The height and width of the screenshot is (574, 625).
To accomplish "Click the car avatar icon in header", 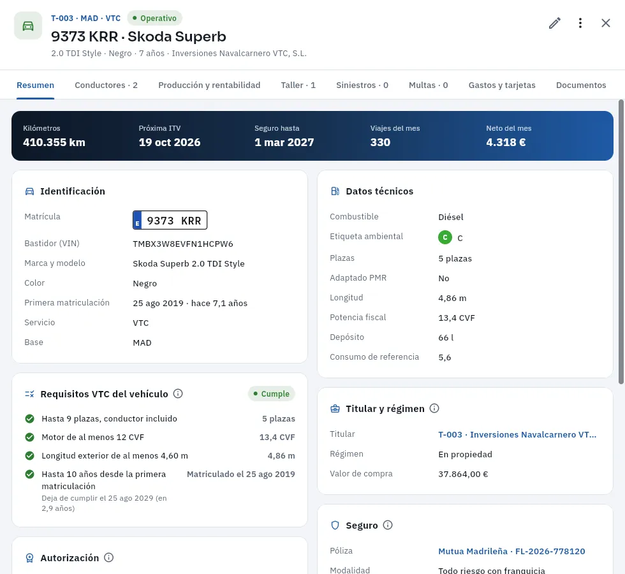I will (x=28, y=26).
